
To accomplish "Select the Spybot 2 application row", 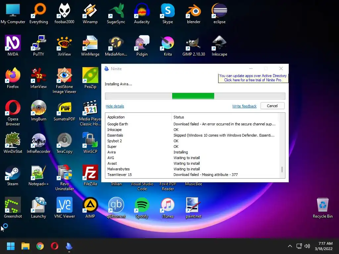I will pos(192,141).
